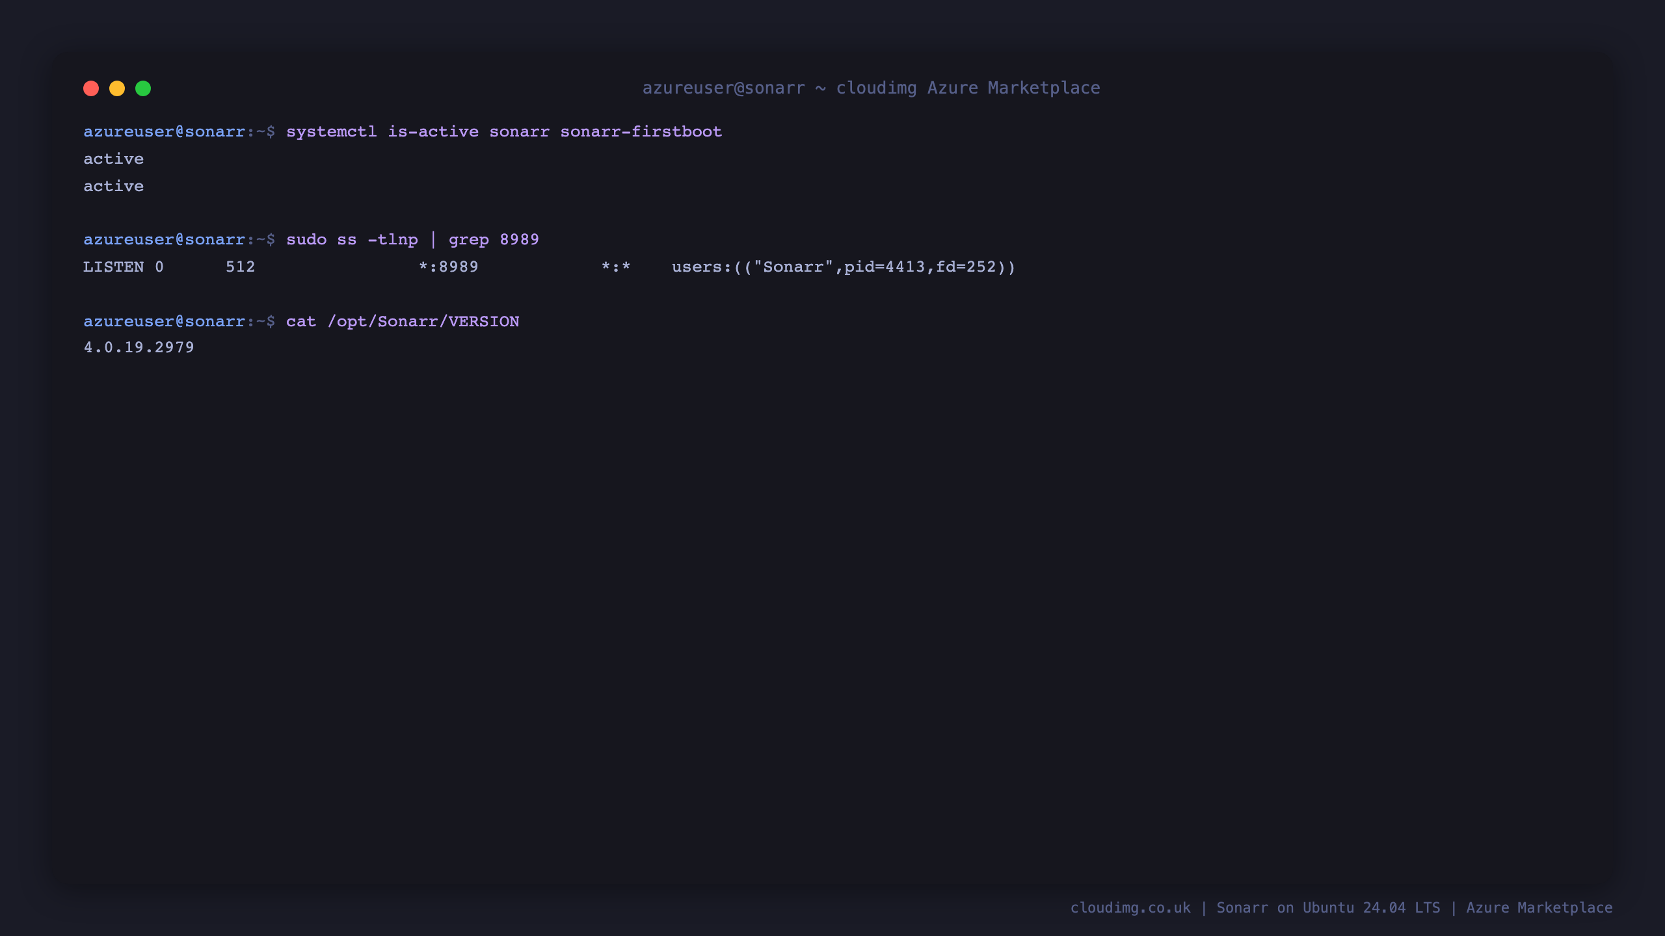
Task: Click the 512 backlog value
Action: click(241, 266)
